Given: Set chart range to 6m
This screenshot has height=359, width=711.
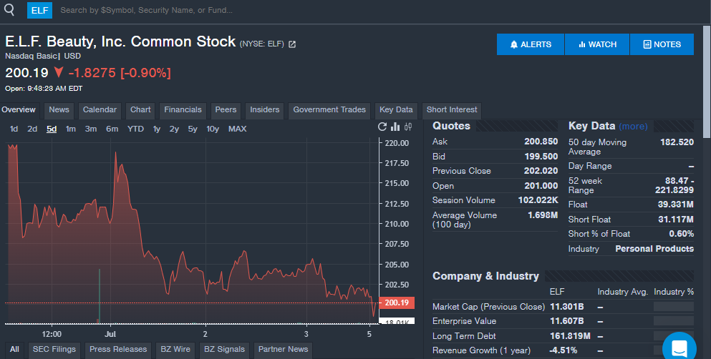Looking at the screenshot, I should click(112, 129).
